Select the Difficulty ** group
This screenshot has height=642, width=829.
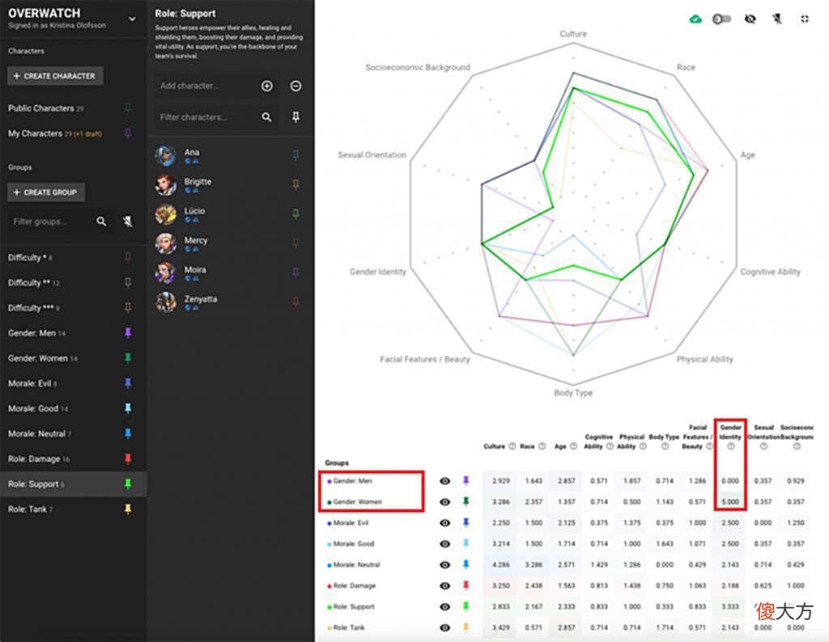[33, 283]
